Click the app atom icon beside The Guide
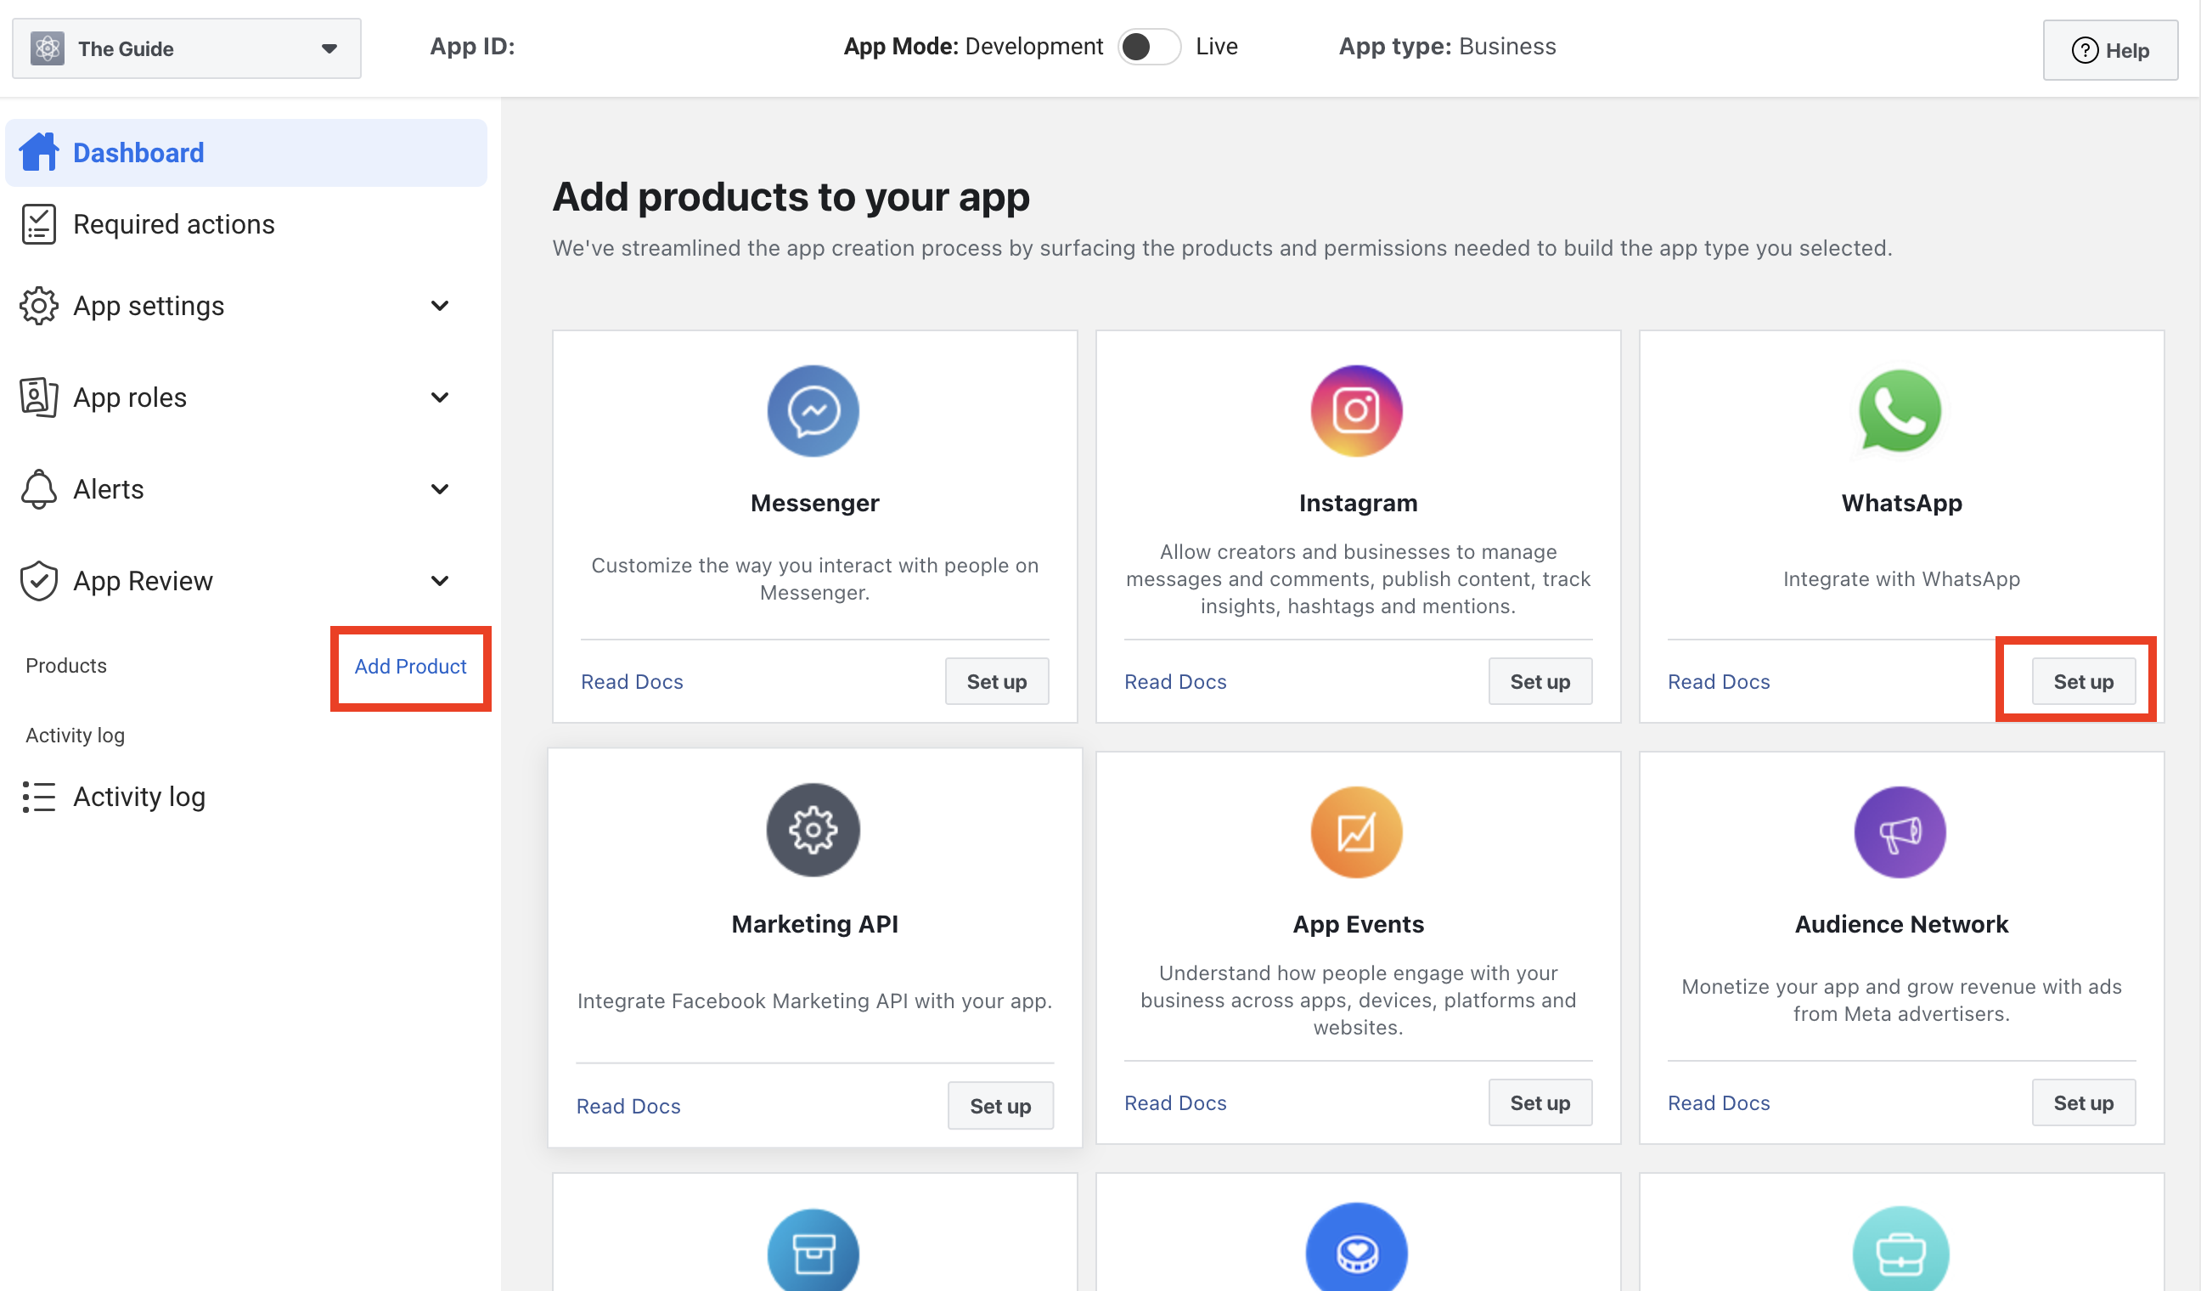The image size is (2201, 1291). (x=48, y=48)
